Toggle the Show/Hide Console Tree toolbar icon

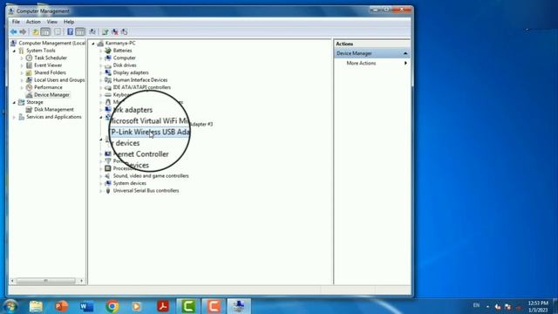click(x=45, y=32)
